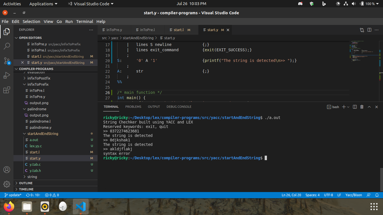Open the File menu
The width and height of the screenshot is (383, 215).
[5, 22]
